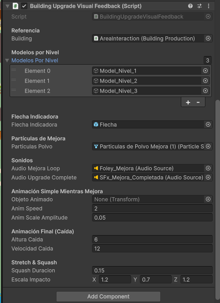Click the script icon in component header

click(15, 6)
